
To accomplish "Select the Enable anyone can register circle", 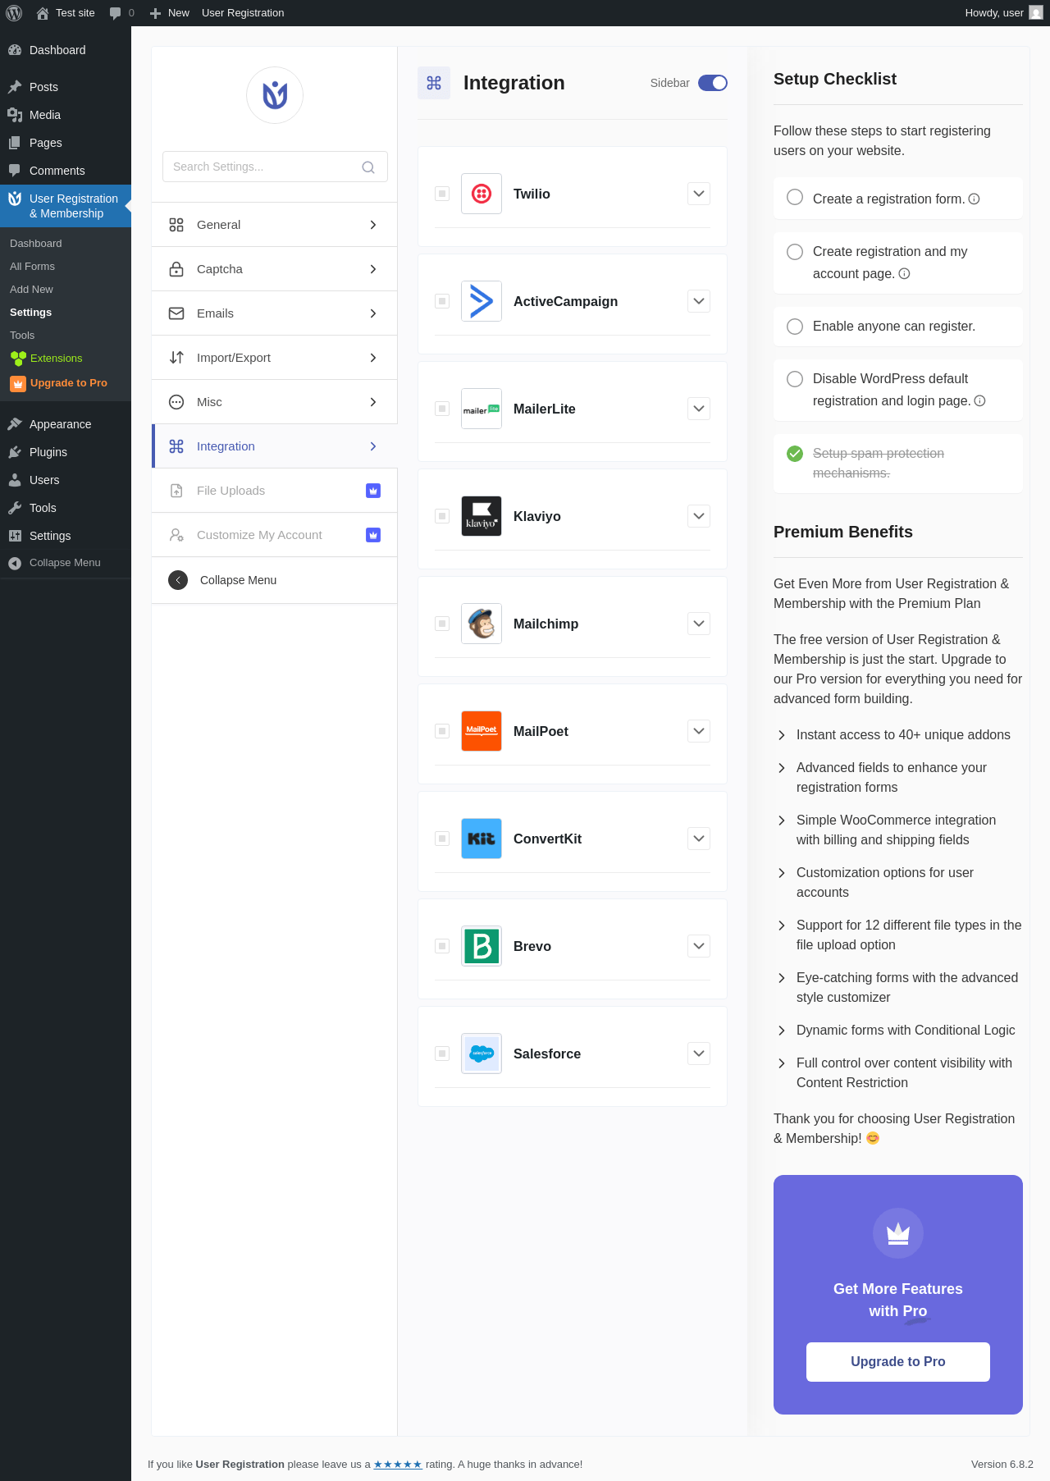I will point(795,327).
